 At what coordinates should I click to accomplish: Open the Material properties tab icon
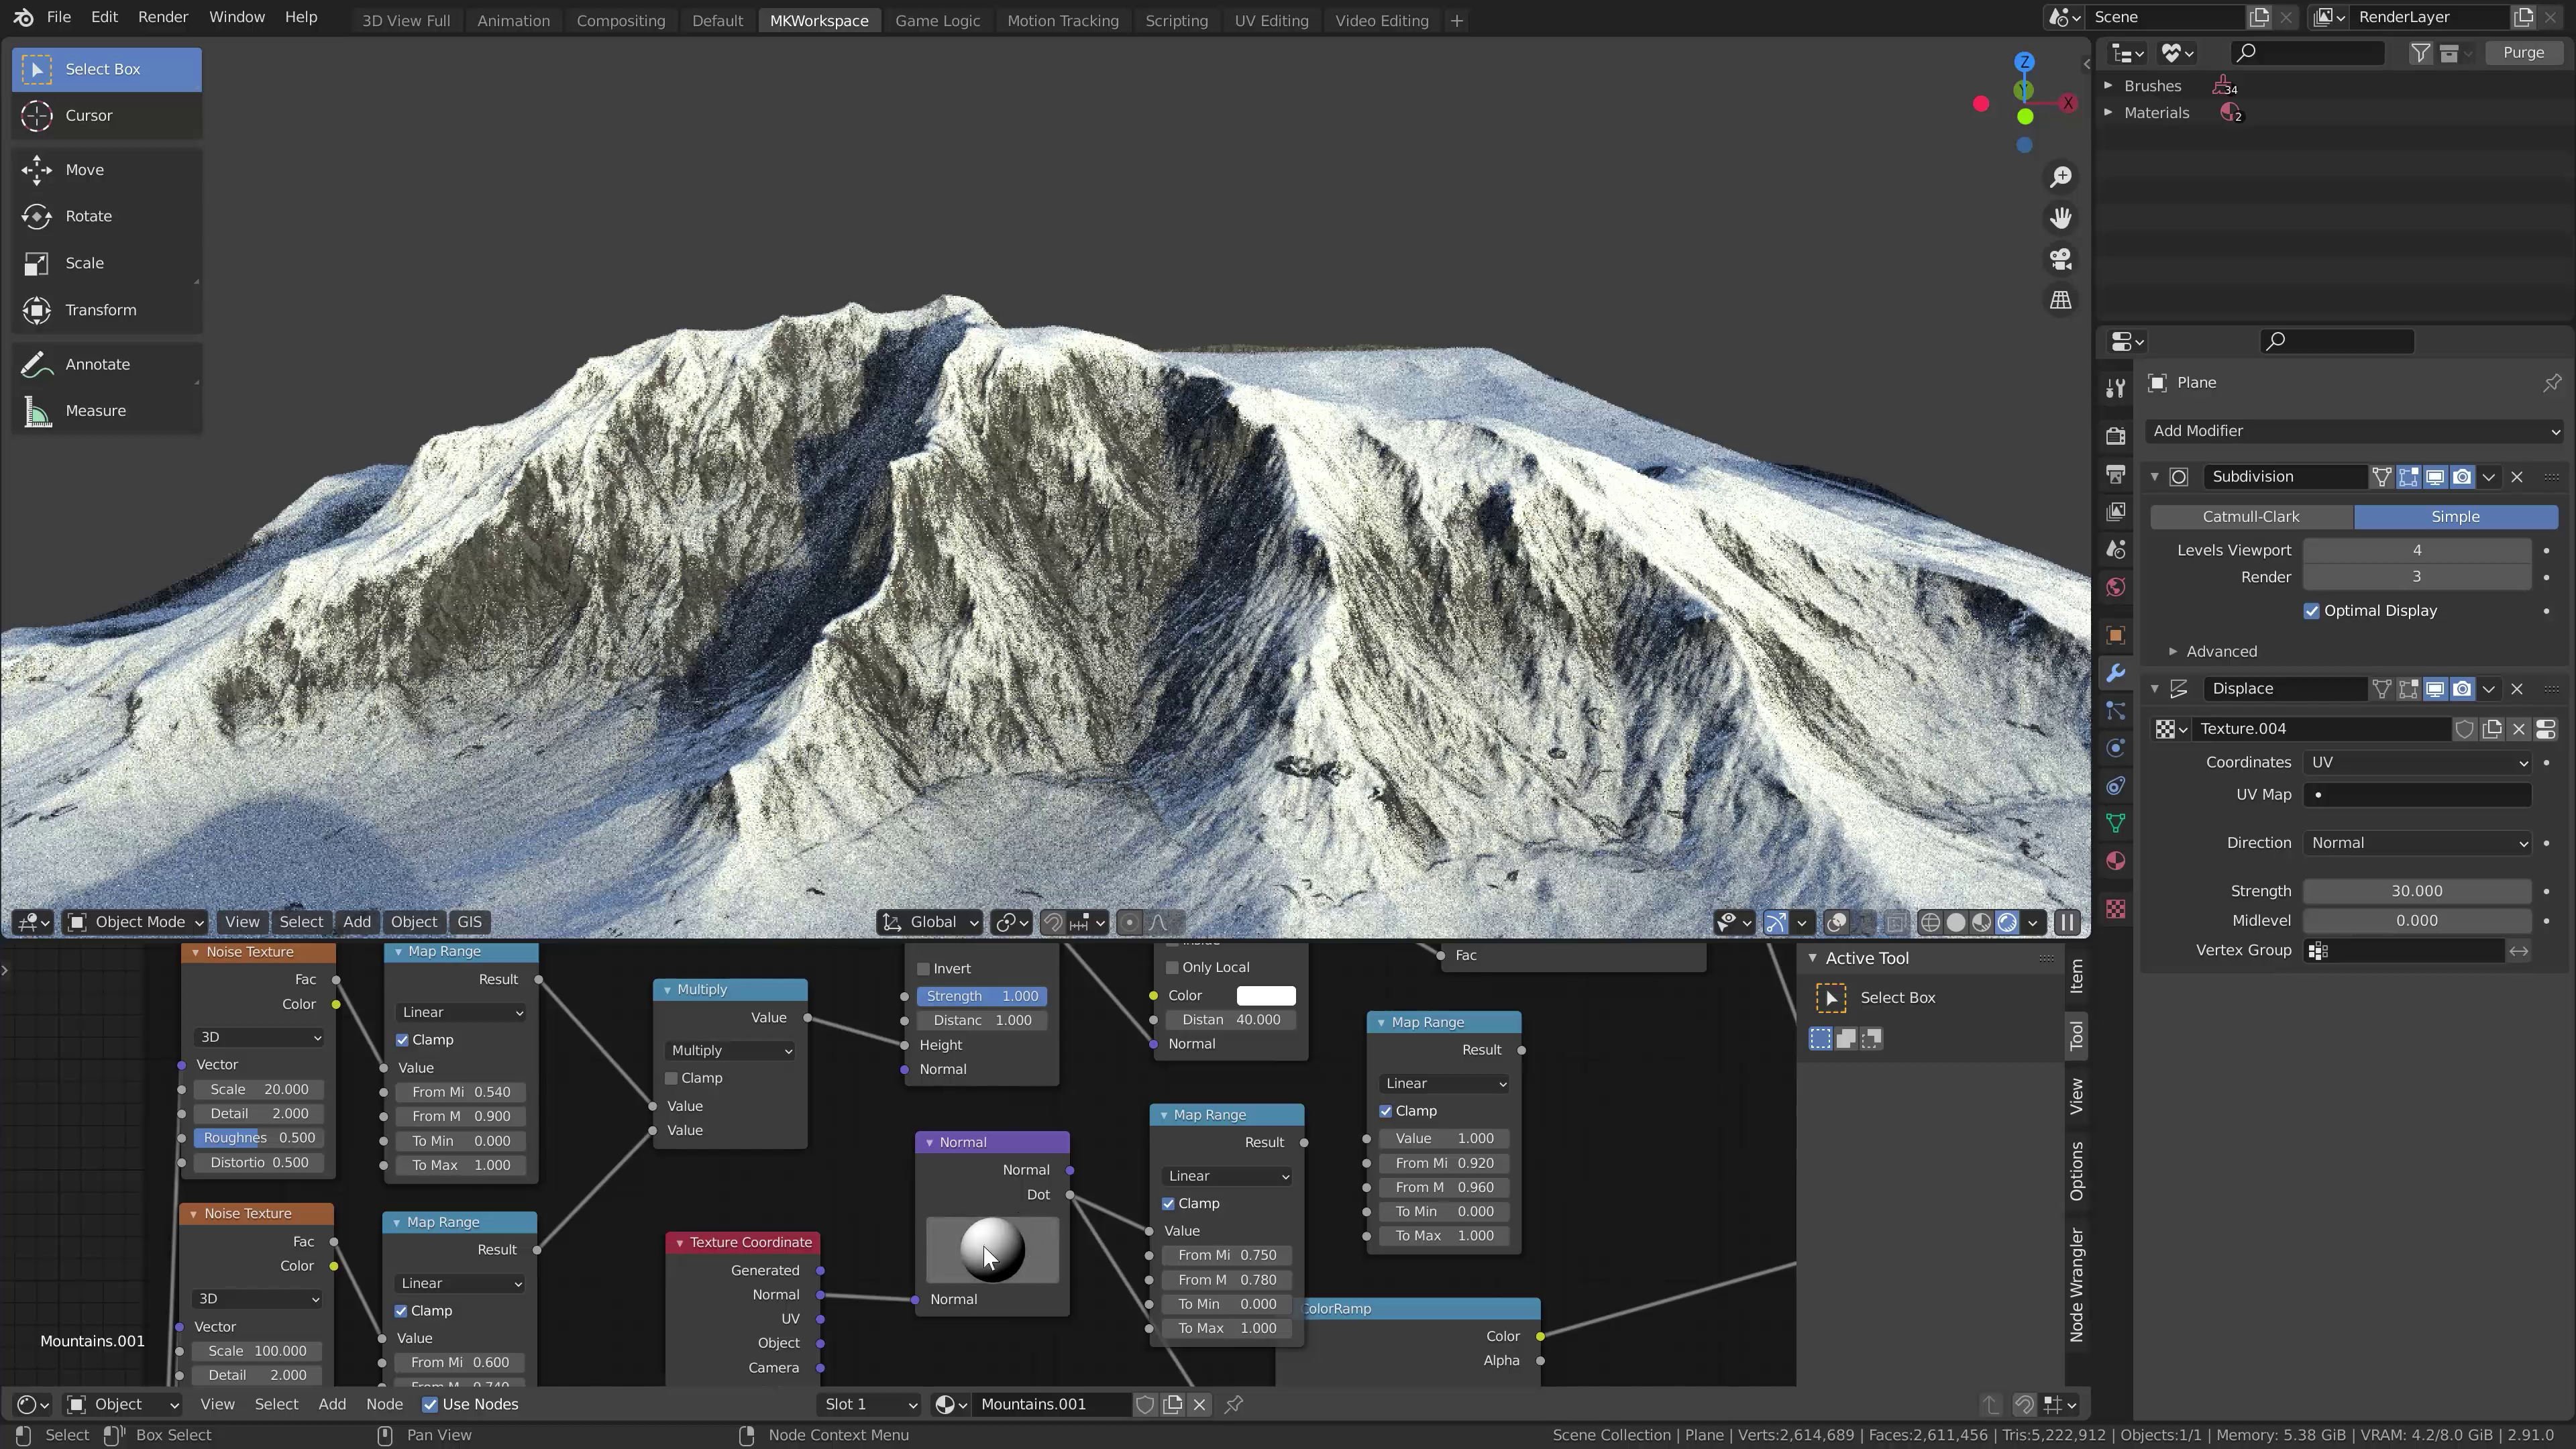point(2115,861)
